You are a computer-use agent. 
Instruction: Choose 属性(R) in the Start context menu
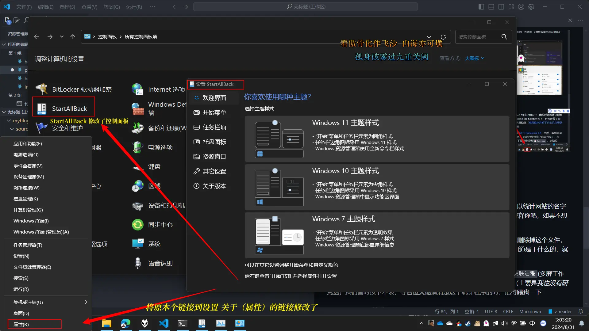click(46, 324)
